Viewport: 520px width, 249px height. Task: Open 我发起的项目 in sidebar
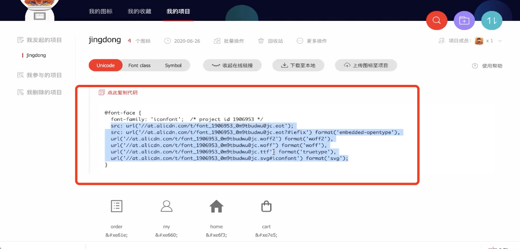tap(44, 40)
